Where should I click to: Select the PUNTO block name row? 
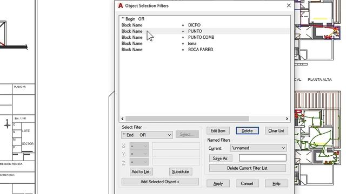pos(204,31)
